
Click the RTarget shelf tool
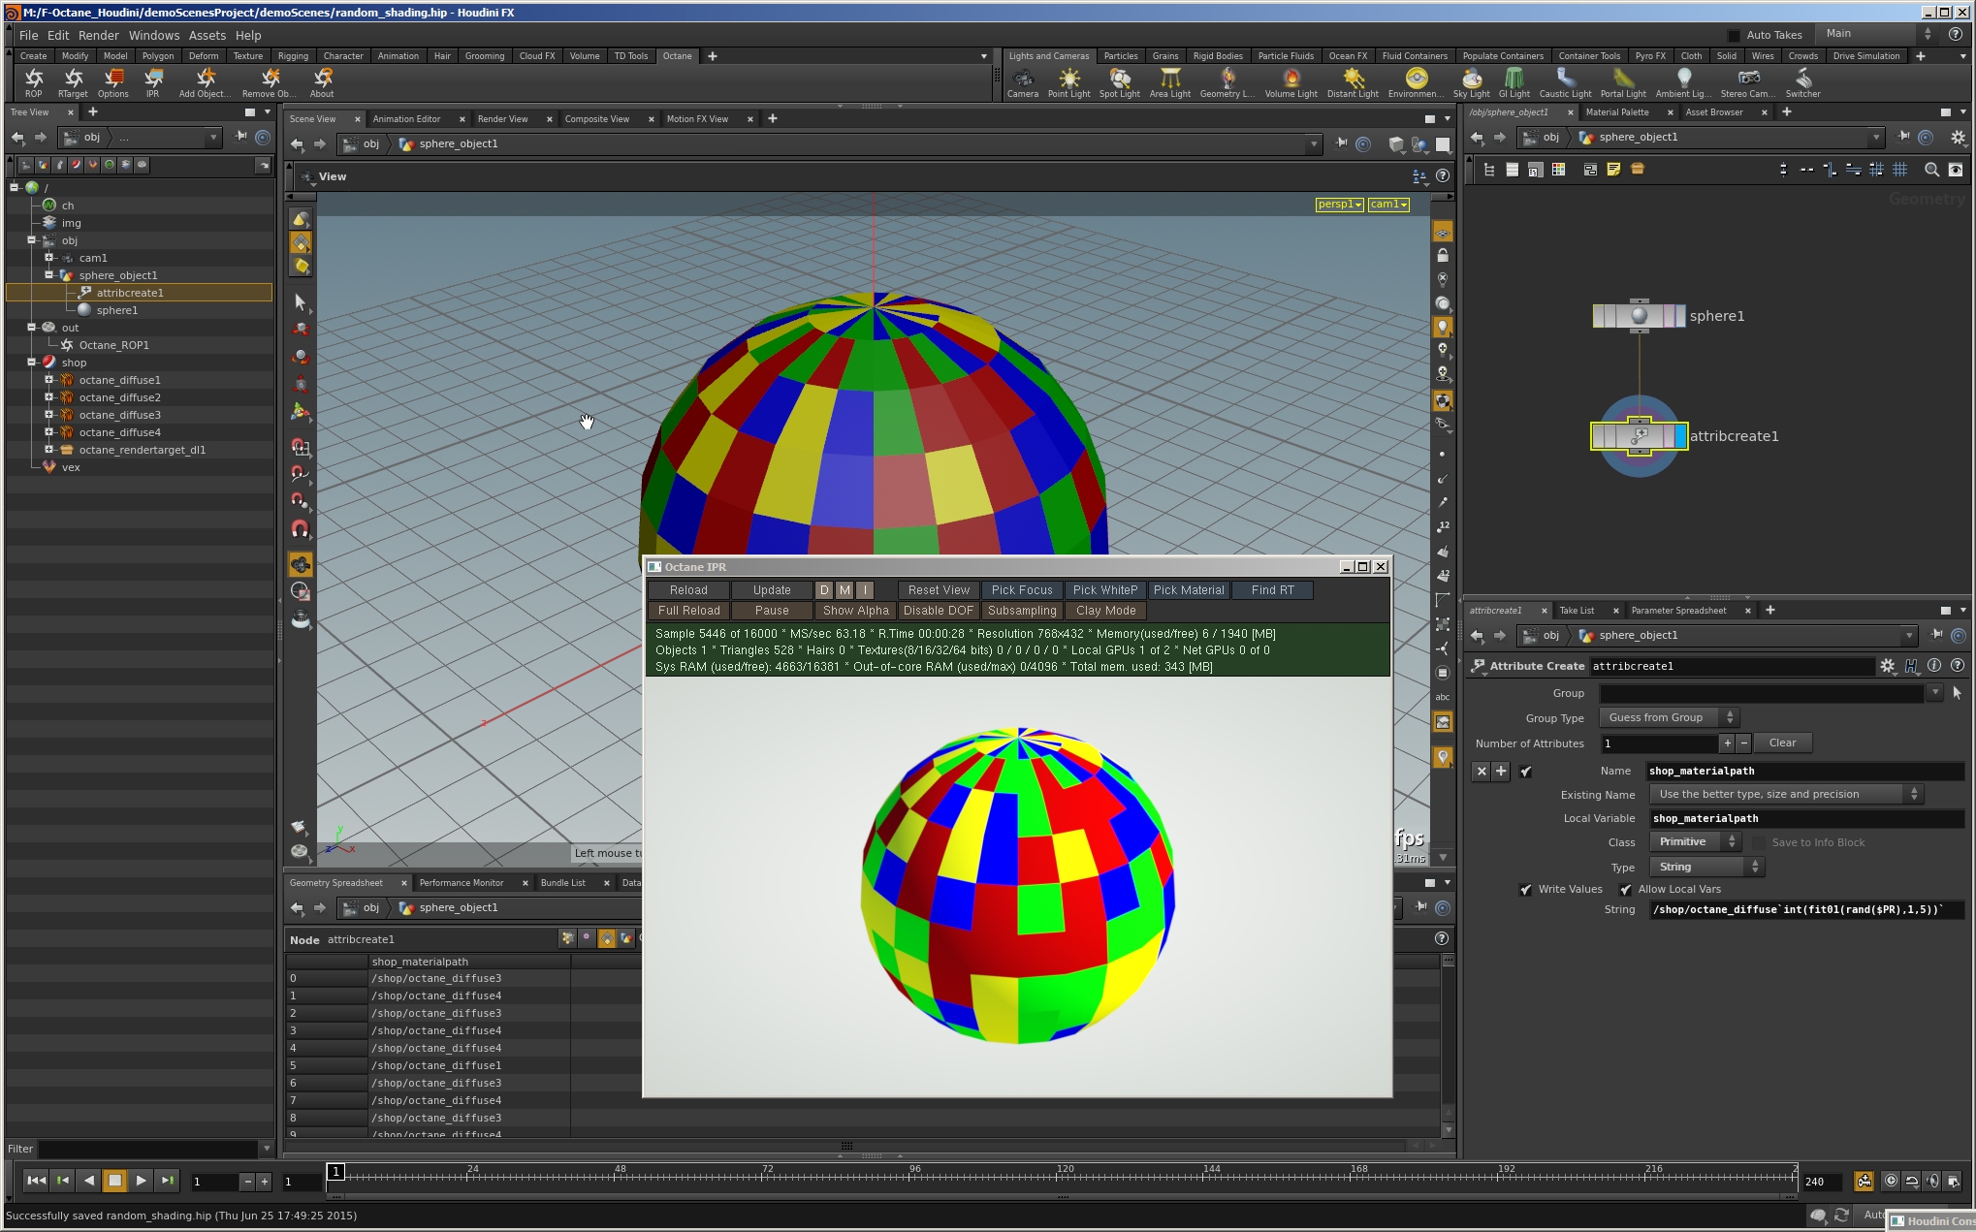click(x=73, y=80)
